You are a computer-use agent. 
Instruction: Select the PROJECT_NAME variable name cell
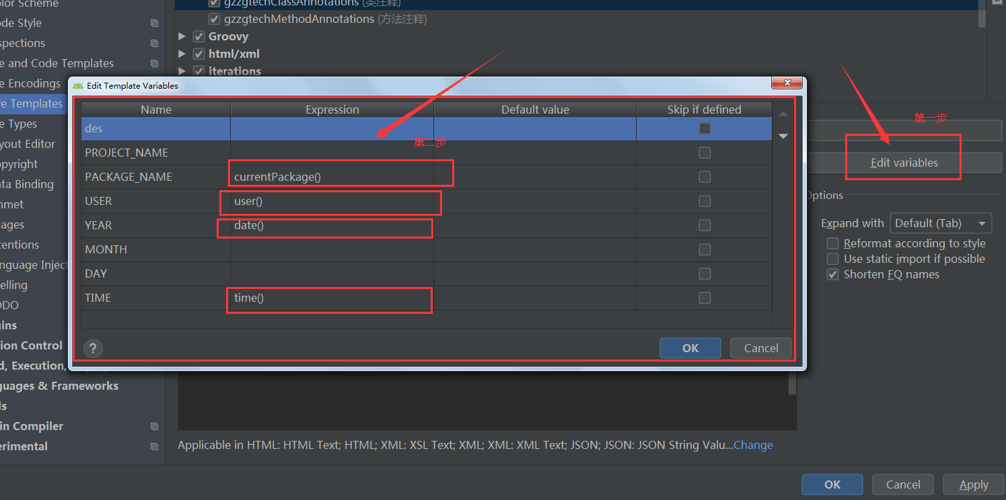[x=156, y=153]
